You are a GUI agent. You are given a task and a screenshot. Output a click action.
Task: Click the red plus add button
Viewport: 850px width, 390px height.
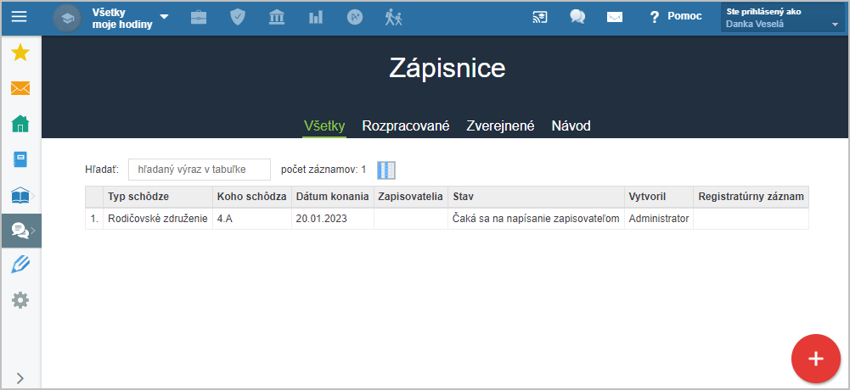(816, 359)
